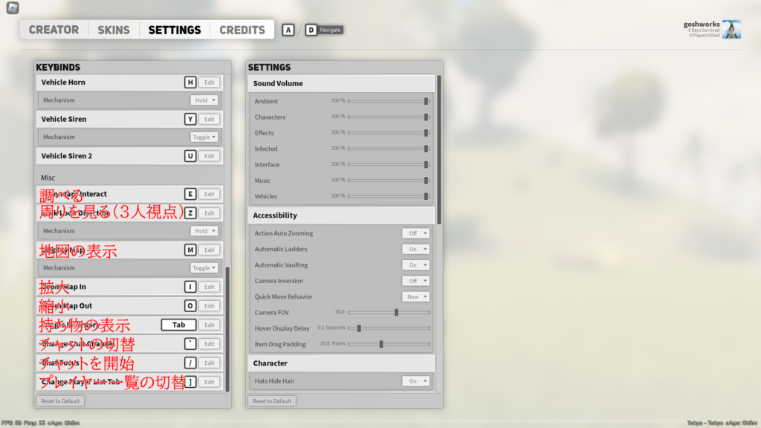Toggle the Automatic Ladders setting

(415, 249)
